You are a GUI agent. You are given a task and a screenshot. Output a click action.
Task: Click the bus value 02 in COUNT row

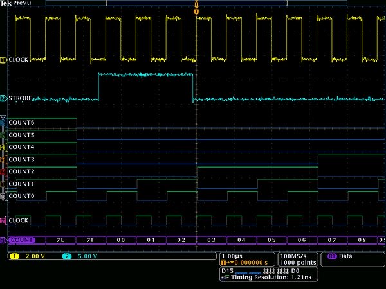coord(181,240)
